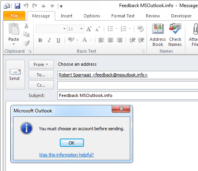Viewport: 198px width, 171px height.
Task: Select the Format Painter brush
Action: tap(27, 43)
